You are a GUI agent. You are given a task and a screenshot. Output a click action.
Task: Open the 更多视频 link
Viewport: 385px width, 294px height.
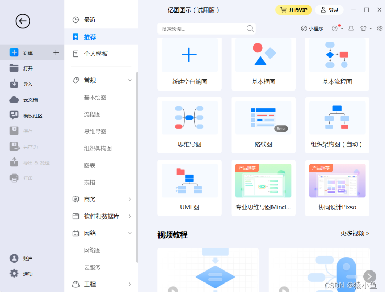(355, 233)
